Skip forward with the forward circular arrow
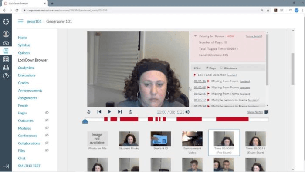 pos(130,112)
